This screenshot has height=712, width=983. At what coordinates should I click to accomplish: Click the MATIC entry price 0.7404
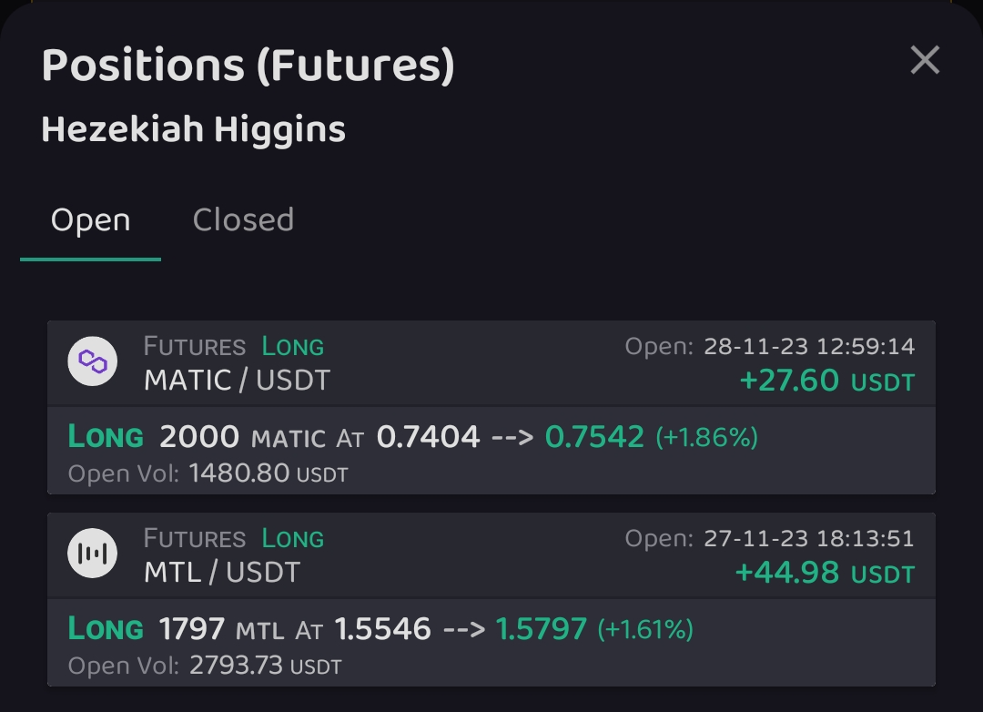(428, 437)
